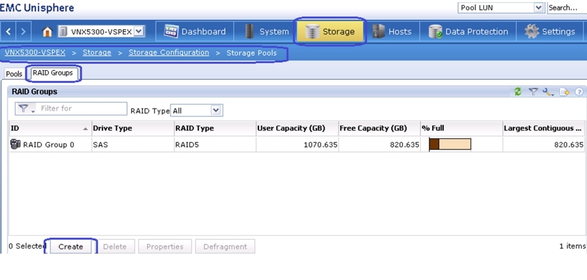The height and width of the screenshot is (280, 587).
Task: Select the RAID Groups tab
Action: pyautogui.click(x=53, y=73)
